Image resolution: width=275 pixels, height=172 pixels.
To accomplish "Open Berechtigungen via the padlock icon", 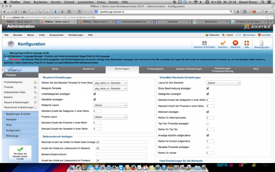I will 261,43.
